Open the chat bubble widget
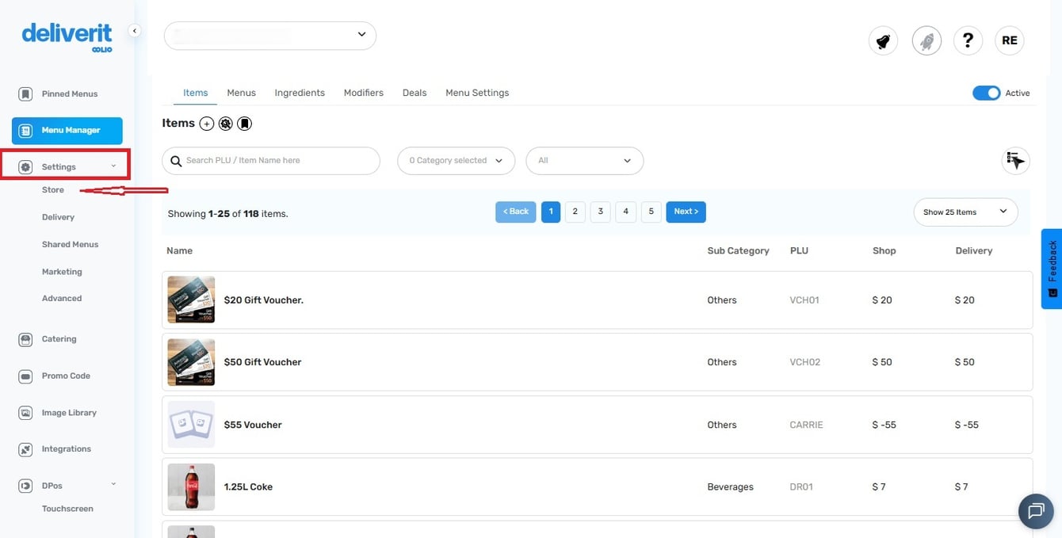Image resolution: width=1062 pixels, height=538 pixels. click(1036, 511)
